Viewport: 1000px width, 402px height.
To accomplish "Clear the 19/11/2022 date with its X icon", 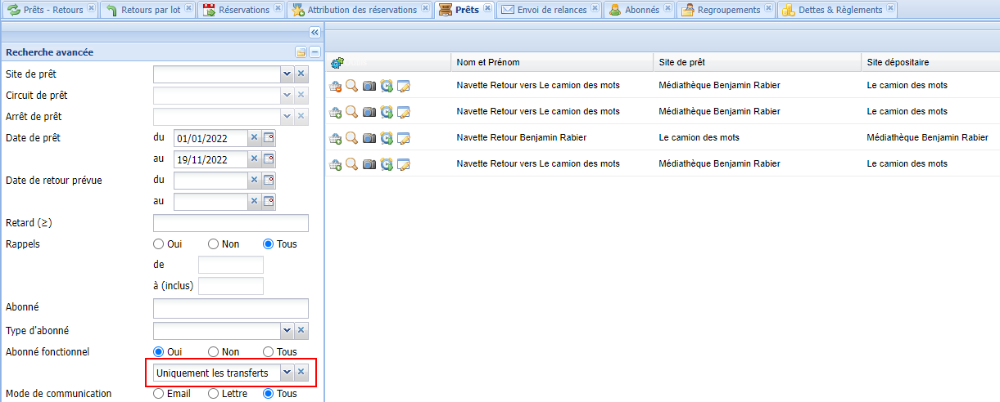I will click(254, 159).
